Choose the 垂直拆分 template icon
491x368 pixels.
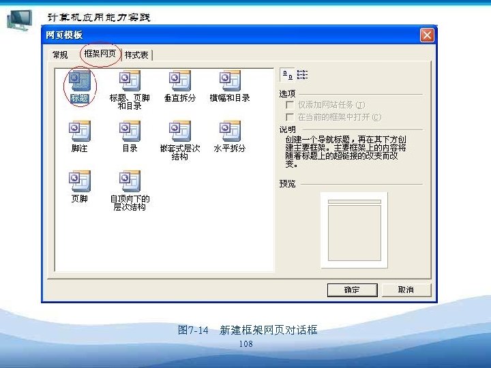tap(180, 80)
